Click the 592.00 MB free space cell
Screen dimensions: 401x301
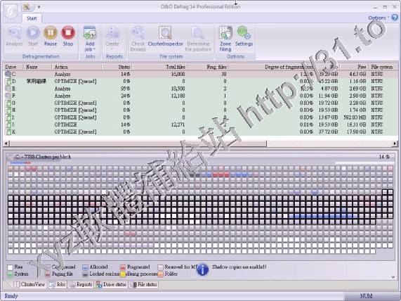pyautogui.click(x=355, y=117)
